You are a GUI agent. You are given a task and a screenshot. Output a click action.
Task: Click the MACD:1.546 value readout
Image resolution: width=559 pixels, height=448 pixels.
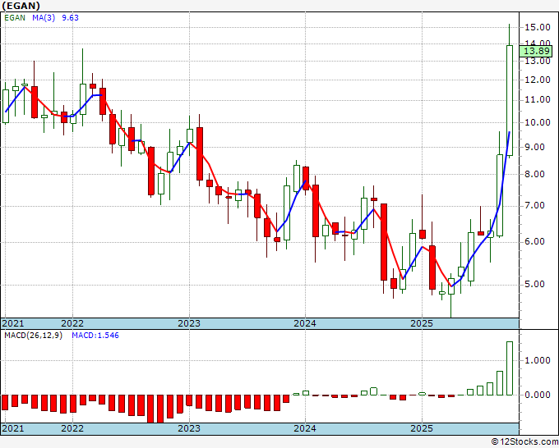(95, 336)
